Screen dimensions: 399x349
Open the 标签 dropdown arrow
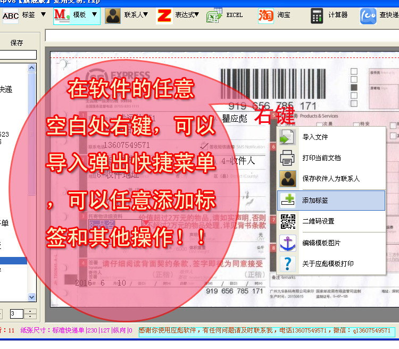click(x=43, y=14)
